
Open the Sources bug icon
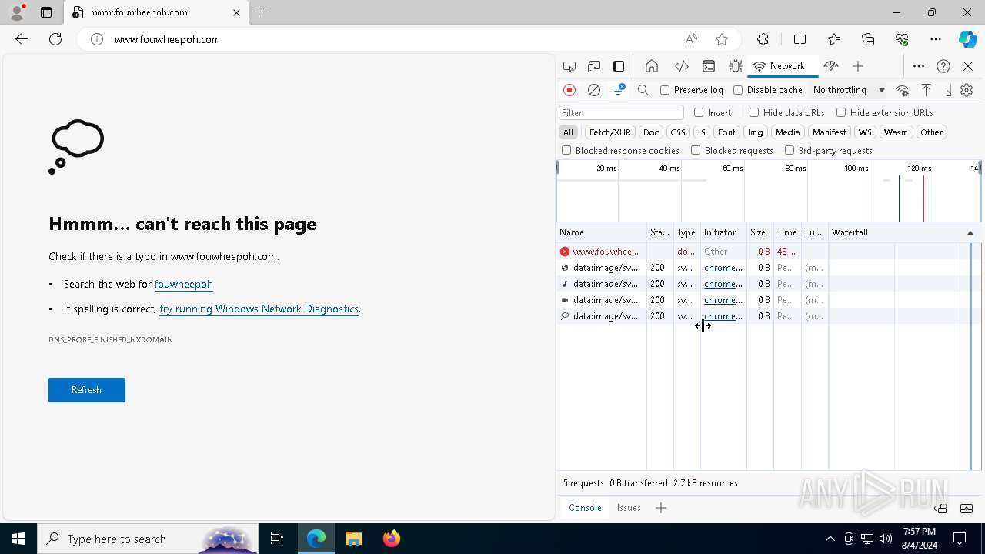(735, 66)
